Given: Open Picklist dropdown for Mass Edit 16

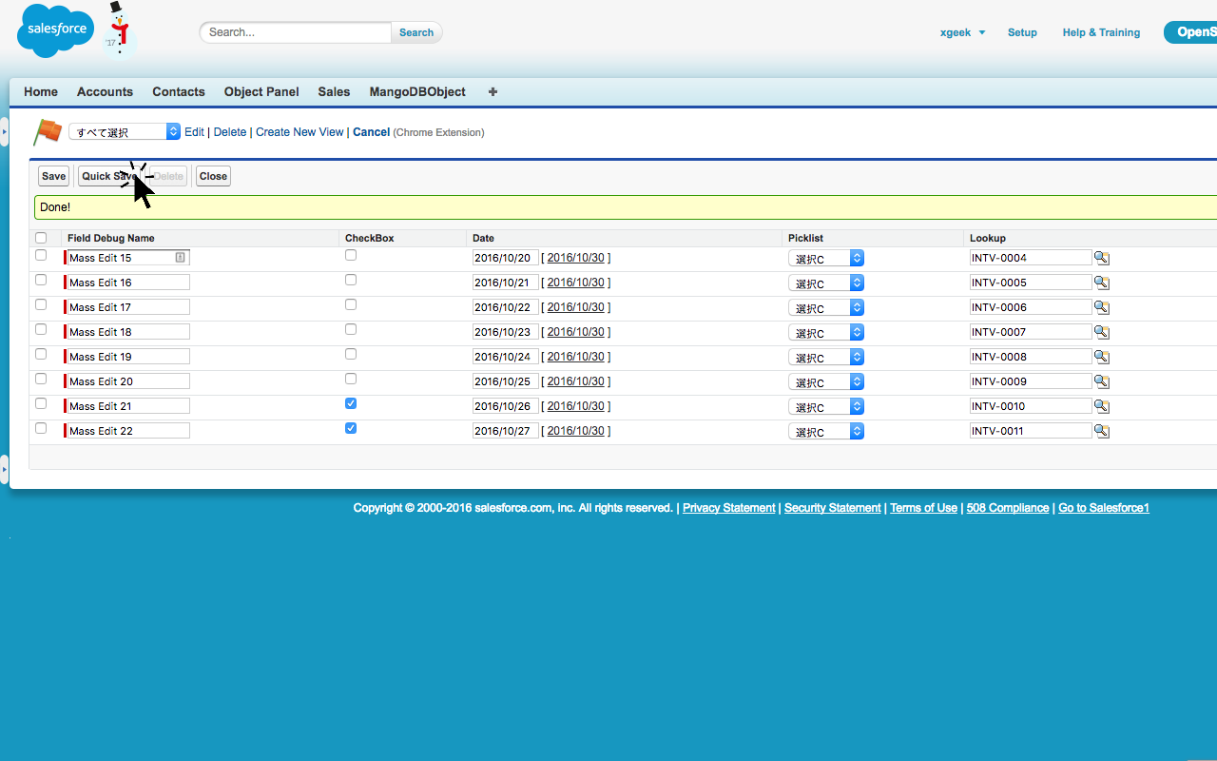Looking at the screenshot, I should coord(826,283).
